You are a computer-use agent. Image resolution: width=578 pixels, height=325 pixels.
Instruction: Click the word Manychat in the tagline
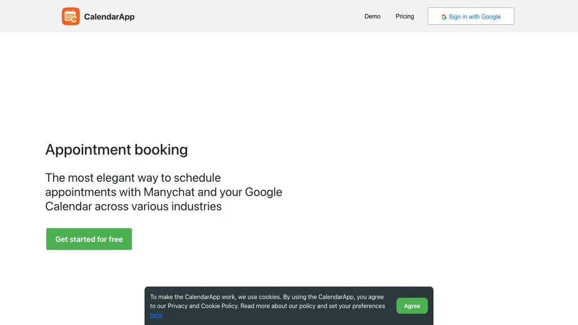coord(169,192)
